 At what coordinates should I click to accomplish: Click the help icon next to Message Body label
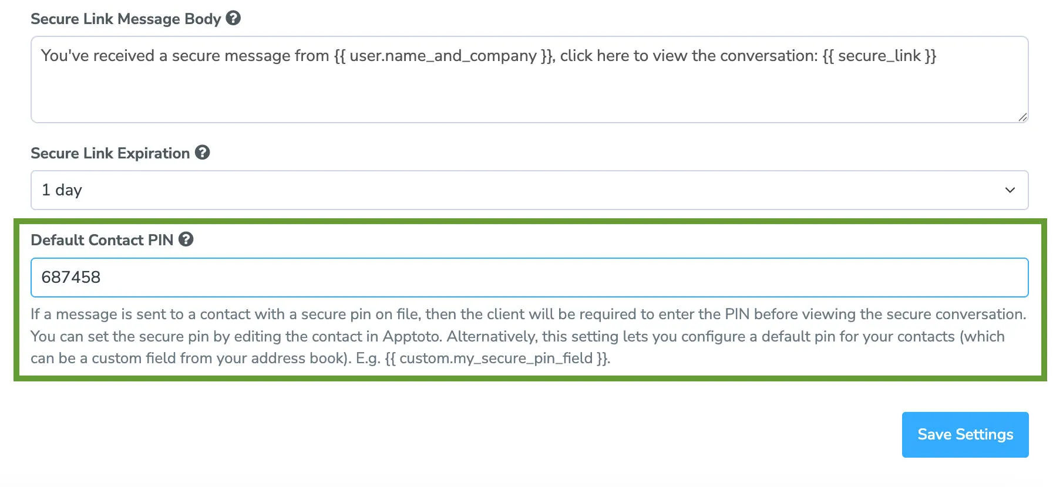point(233,19)
